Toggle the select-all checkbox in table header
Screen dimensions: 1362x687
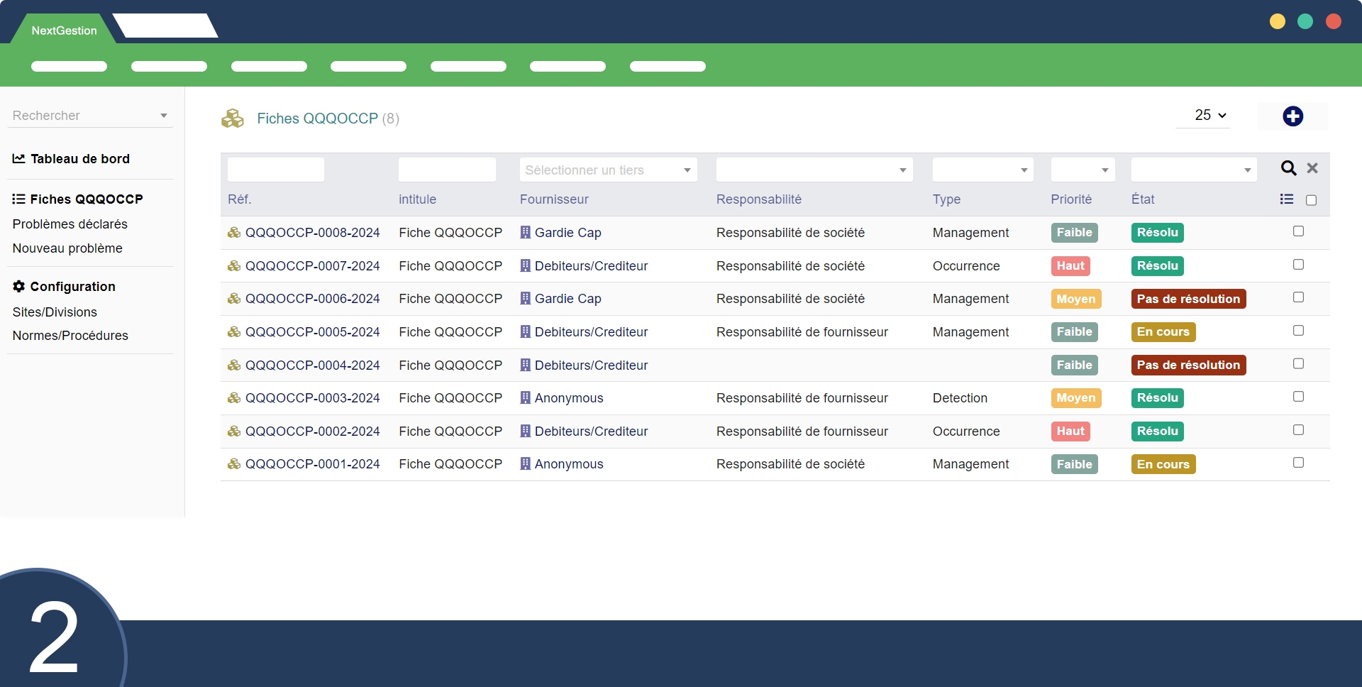coord(1311,200)
